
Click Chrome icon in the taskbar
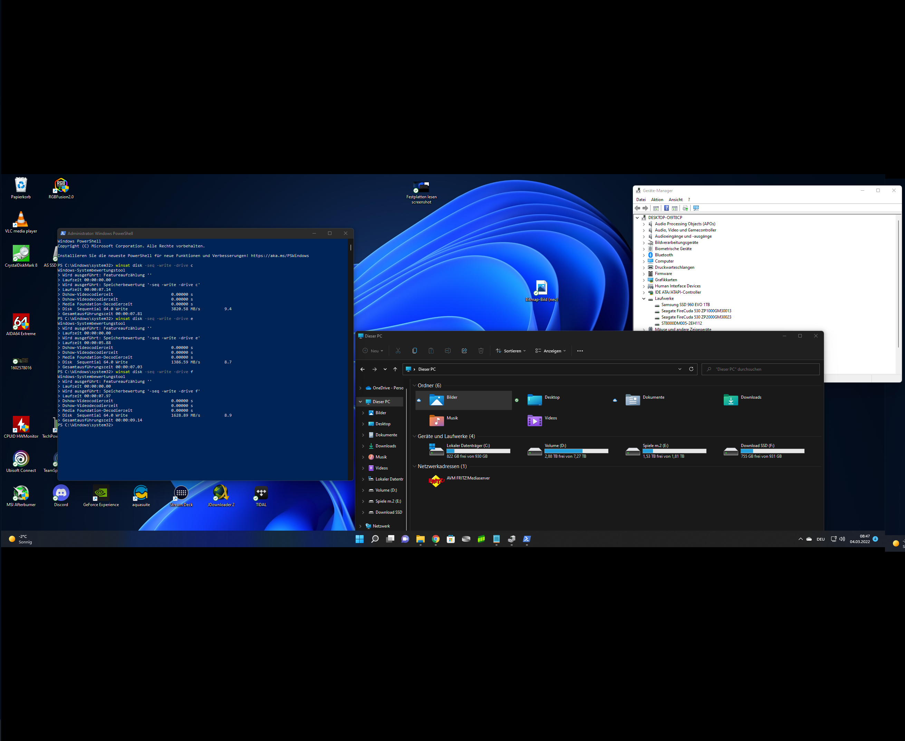click(435, 539)
